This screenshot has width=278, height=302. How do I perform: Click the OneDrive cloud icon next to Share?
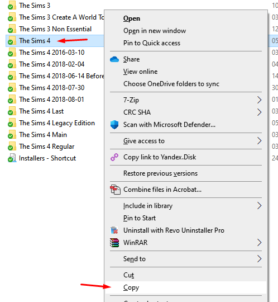pyautogui.click(x=114, y=59)
